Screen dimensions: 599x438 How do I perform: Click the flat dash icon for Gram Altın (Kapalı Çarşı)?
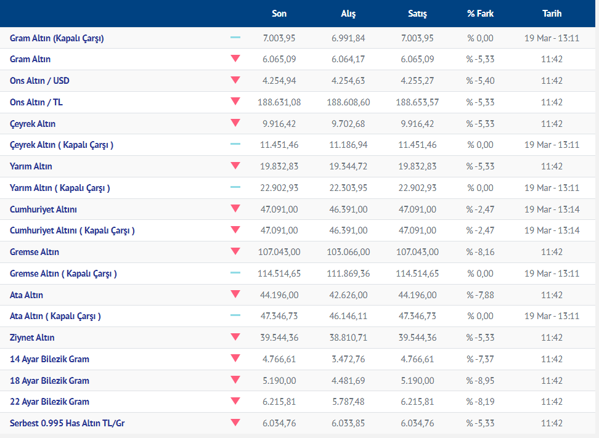click(235, 38)
